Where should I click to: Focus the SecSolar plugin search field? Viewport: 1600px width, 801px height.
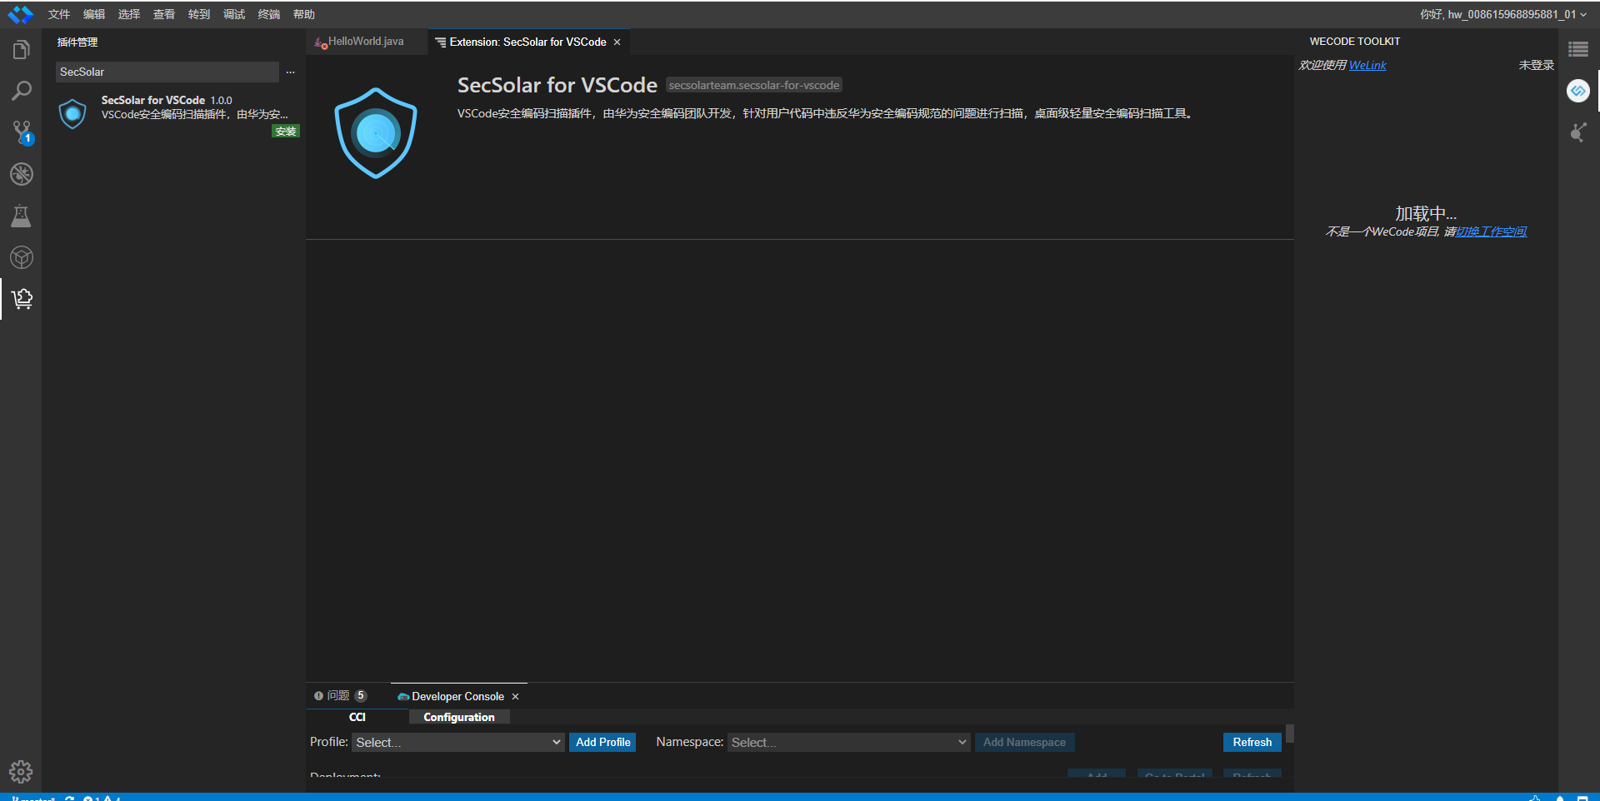tap(167, 72)
